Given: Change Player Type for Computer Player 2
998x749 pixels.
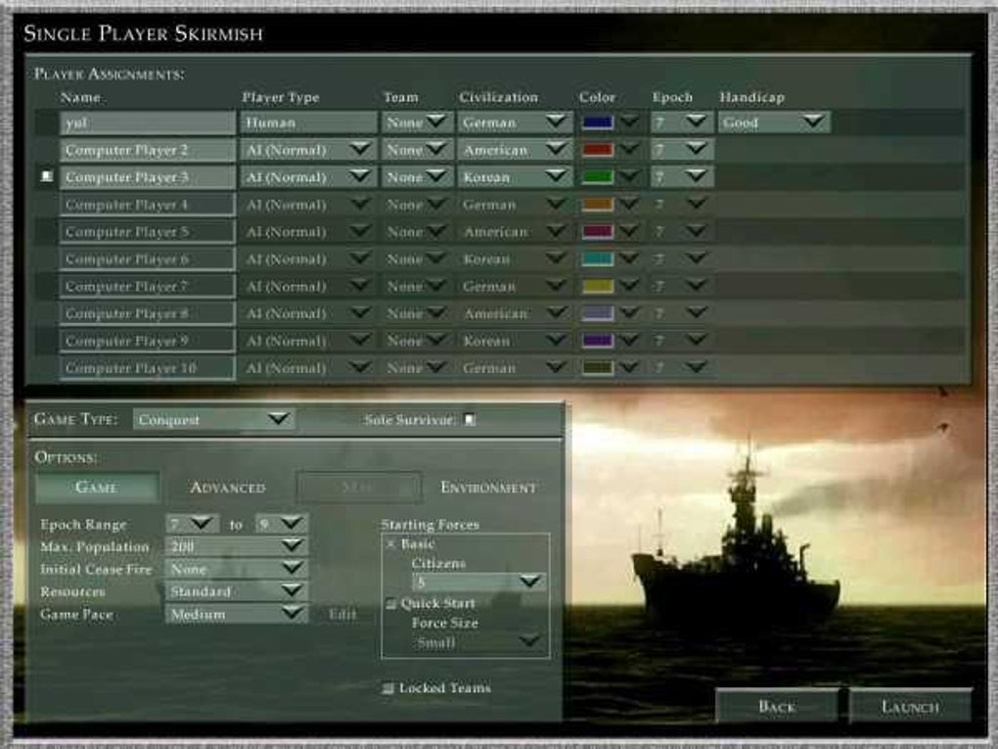Looking at the screenshot, I should point(308,150).
